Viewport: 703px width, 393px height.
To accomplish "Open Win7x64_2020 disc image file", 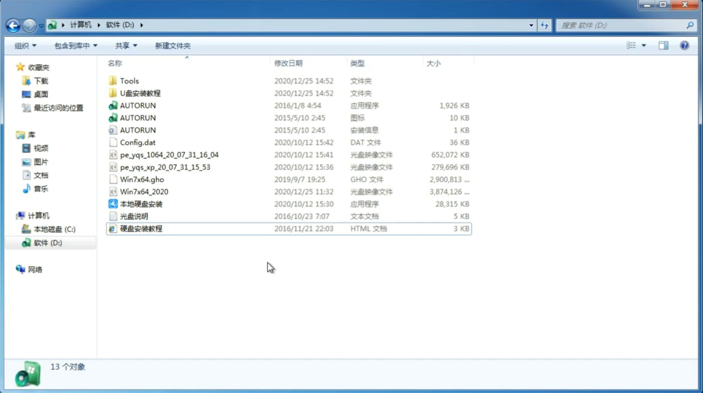I will [x=144, y=192].
